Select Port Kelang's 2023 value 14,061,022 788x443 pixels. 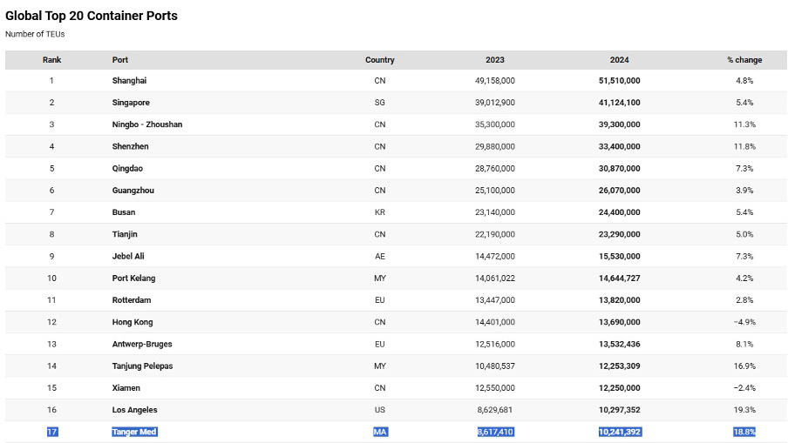pos(495,279)
